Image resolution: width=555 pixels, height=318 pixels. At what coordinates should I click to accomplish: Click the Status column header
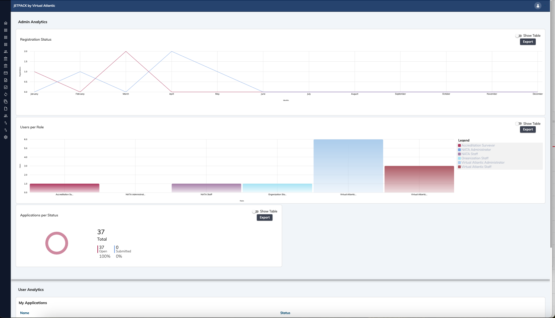285,313
